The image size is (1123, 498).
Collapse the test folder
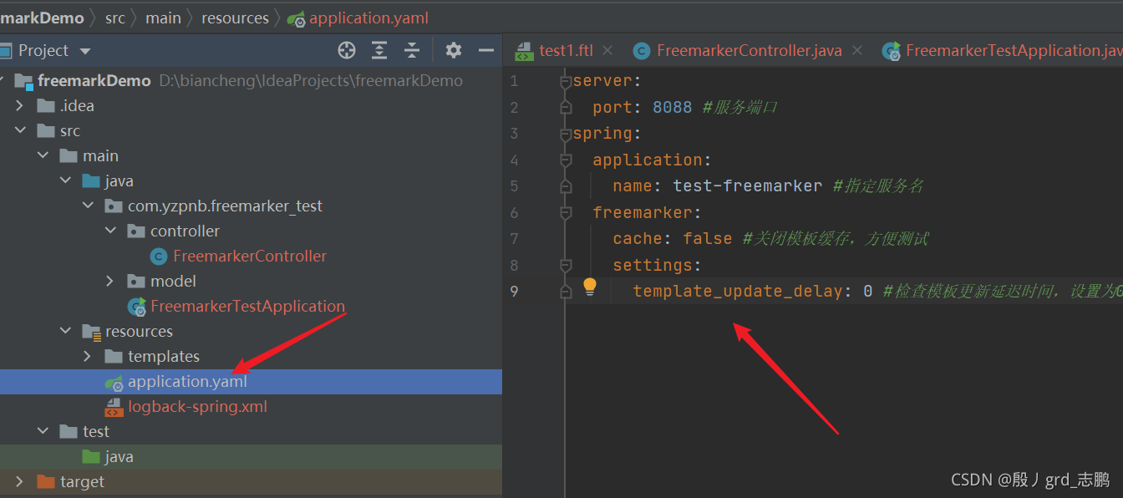tap(43, 432)
